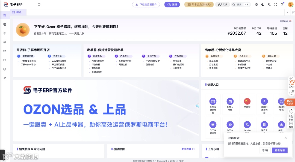Screen dimensions: 295x162
Task: Click 查看详情 button in update popup
Action: point(280,150)
